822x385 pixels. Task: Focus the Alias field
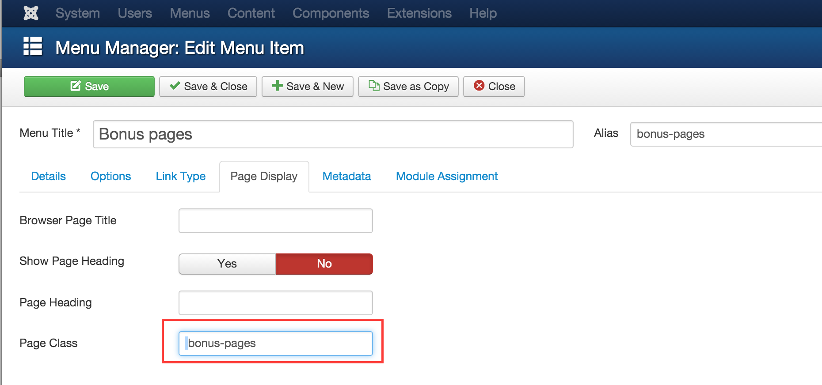point(726,134)
